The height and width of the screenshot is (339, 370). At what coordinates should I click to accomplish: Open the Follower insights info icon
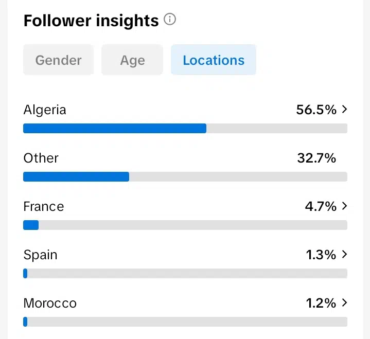point(170,19)
